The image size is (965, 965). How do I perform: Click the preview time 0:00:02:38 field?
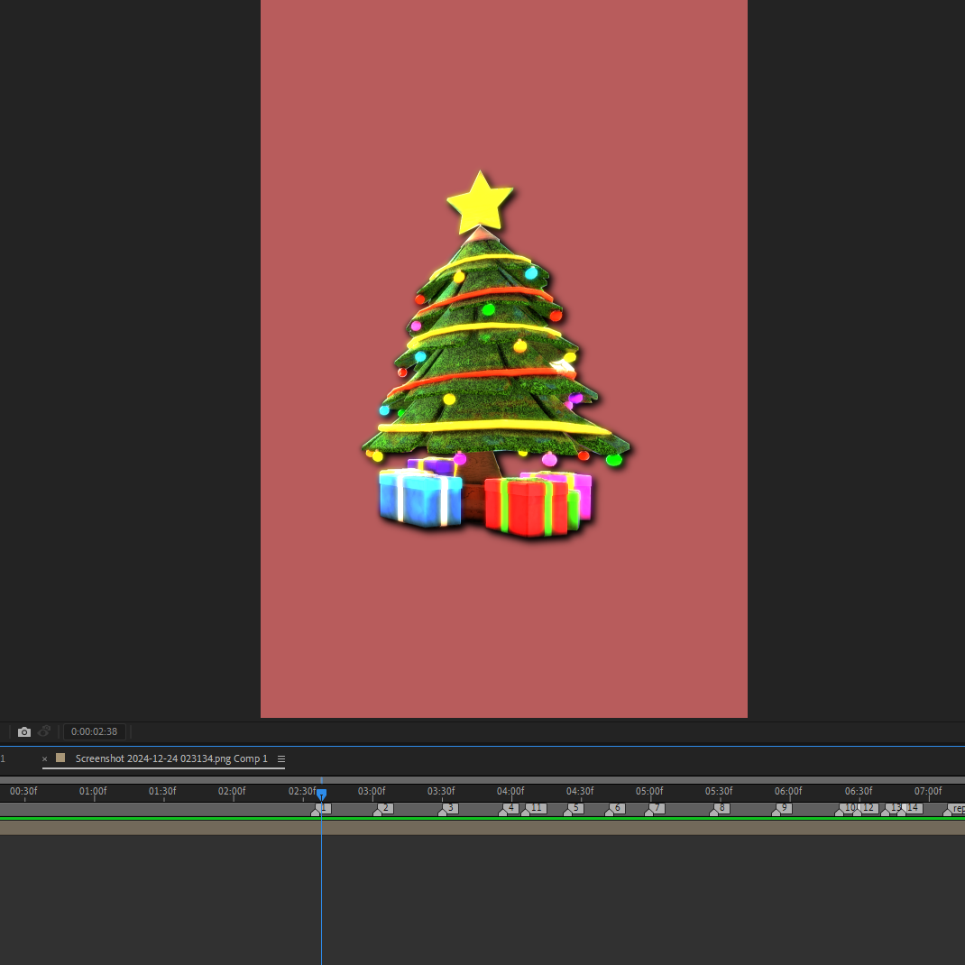coord(94,731)
